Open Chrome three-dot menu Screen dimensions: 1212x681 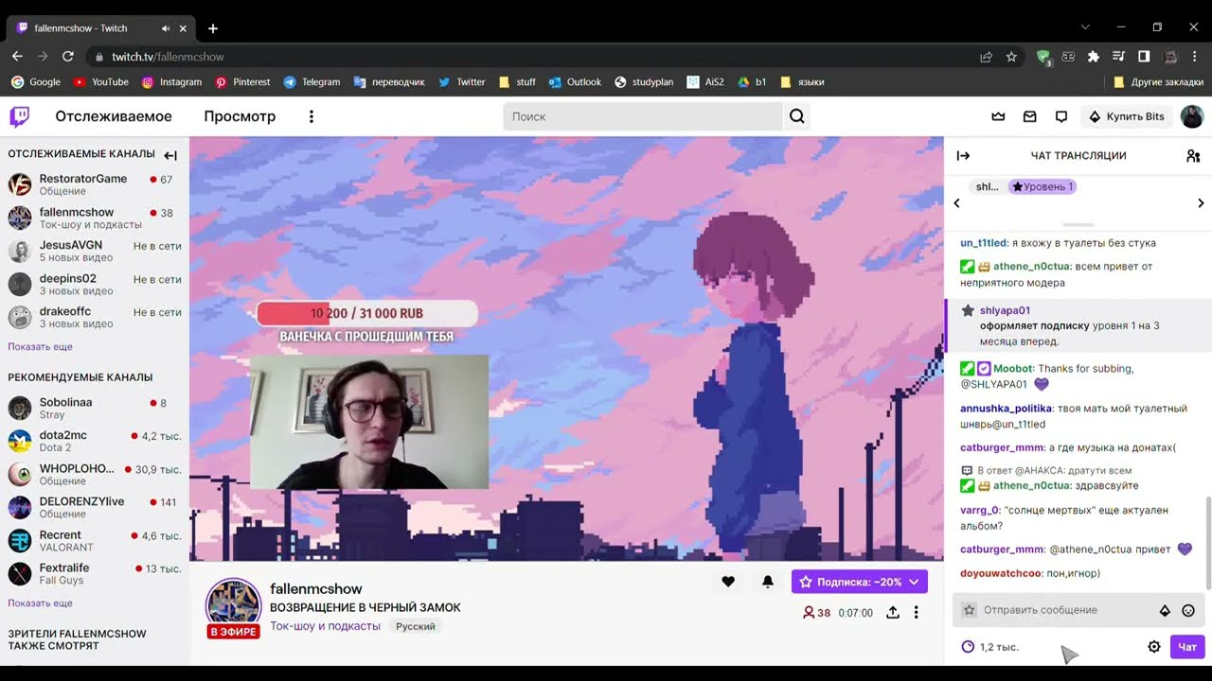(x=1196, y=57)
